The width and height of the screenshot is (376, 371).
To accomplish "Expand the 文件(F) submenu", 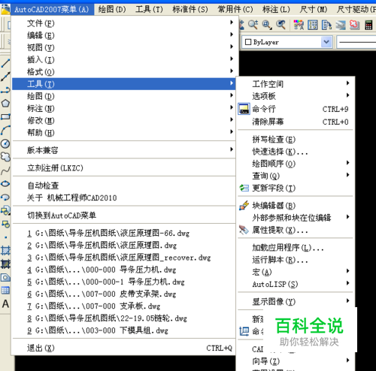I will 124,23.
